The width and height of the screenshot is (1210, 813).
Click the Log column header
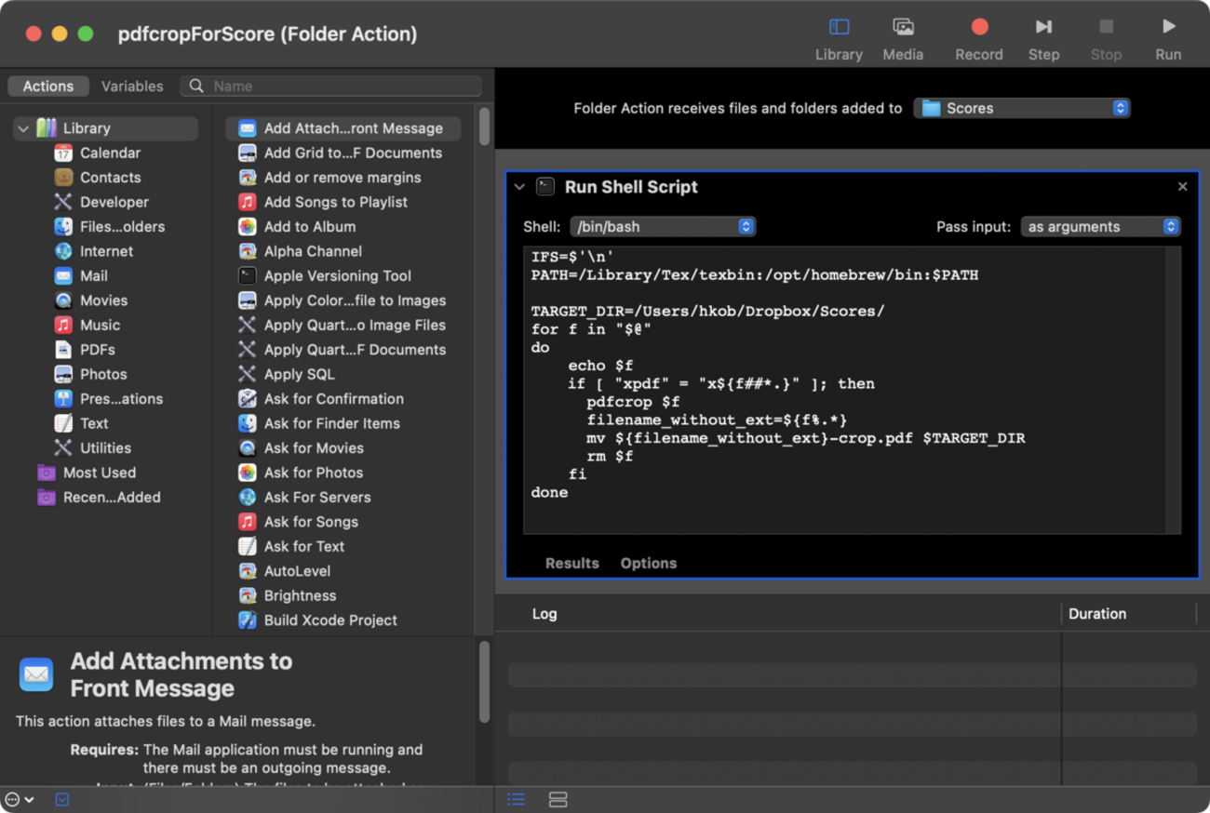coord(544,614)
